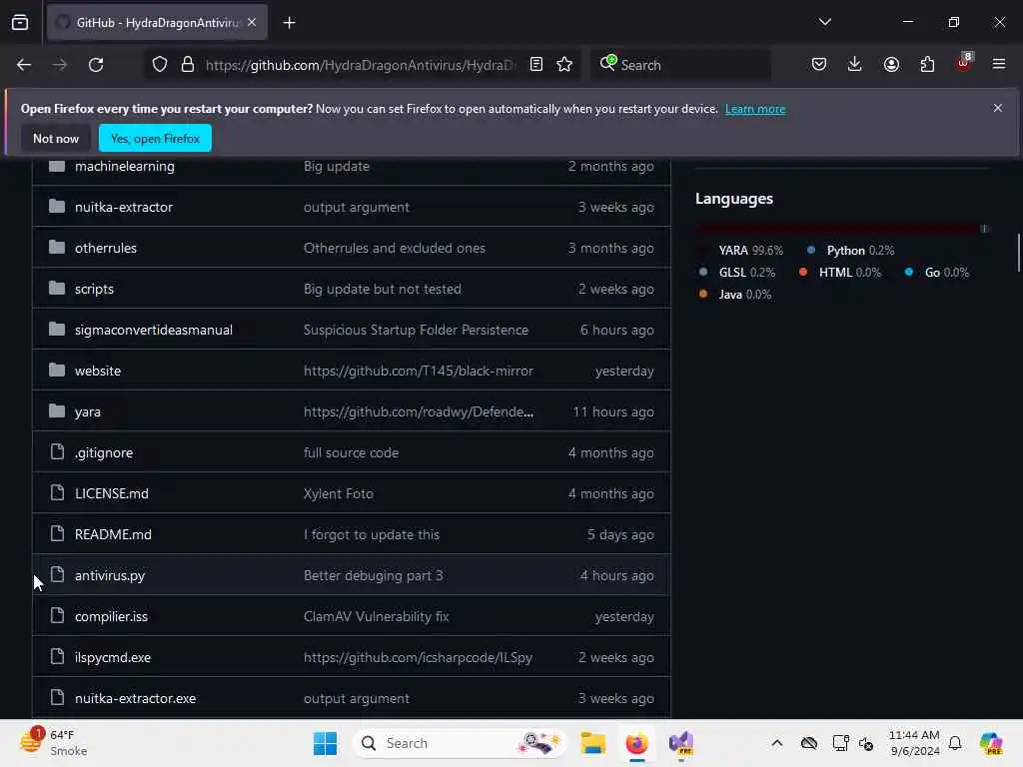Open the compilier.iss file

[111, 616]
